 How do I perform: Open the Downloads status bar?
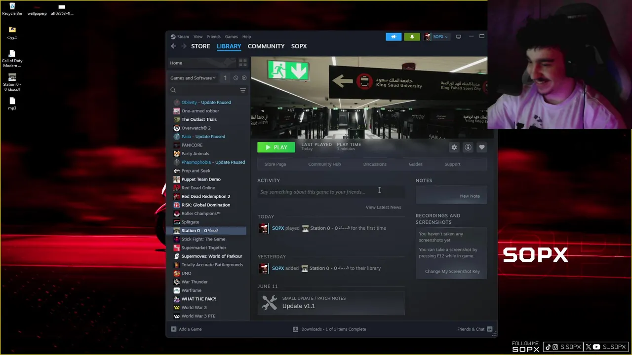(329, 329)
